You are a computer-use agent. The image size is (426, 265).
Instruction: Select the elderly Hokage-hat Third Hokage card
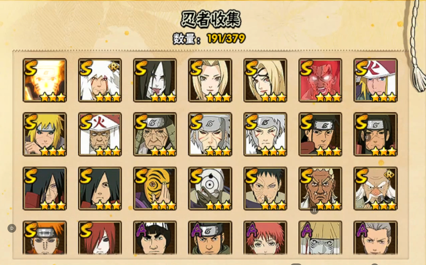pos(100,134)
